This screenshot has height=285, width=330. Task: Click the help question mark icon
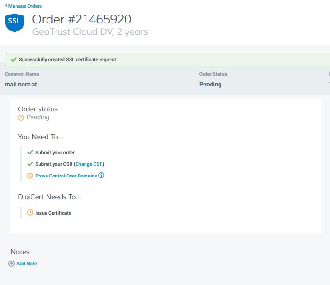[x=102, y=175]
